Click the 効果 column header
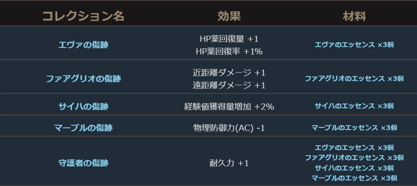 point(229,17)
